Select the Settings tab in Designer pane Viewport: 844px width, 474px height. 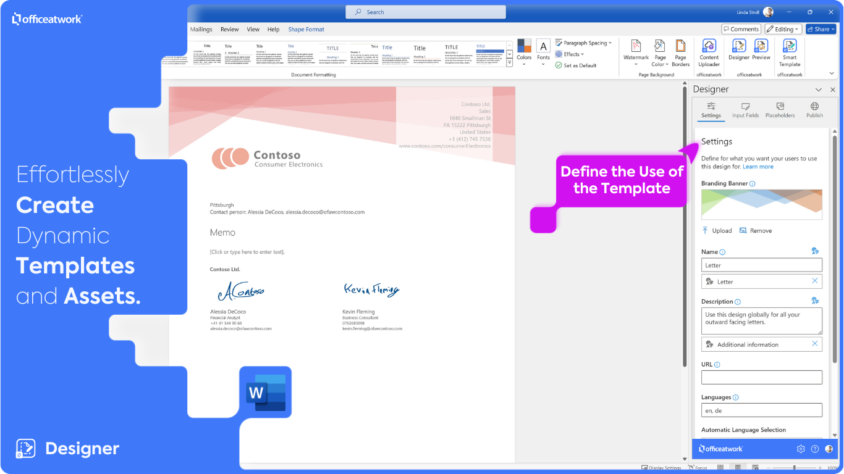click(x=711, y=110)
